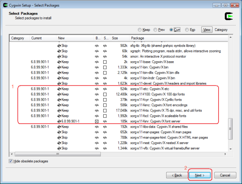This screenshot has height=184, width=242.
Task: Cycle action icon for xorg-x11-bin-lndir
Action: click(x=59, y=78)
